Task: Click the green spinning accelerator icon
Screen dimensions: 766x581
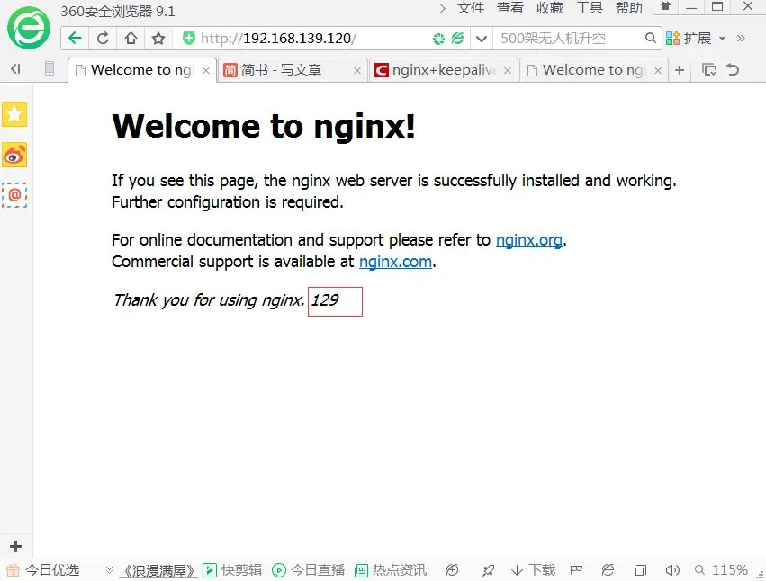Action: 438,39
